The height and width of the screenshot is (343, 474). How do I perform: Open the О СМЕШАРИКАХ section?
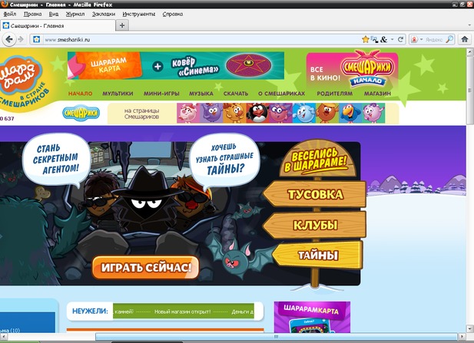point(281,94)
